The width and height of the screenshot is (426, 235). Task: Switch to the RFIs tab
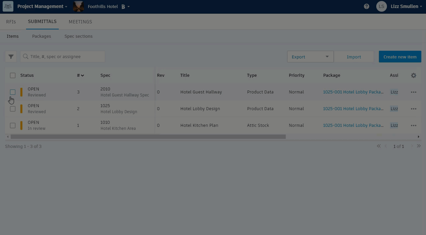click(x=11, y=22)
